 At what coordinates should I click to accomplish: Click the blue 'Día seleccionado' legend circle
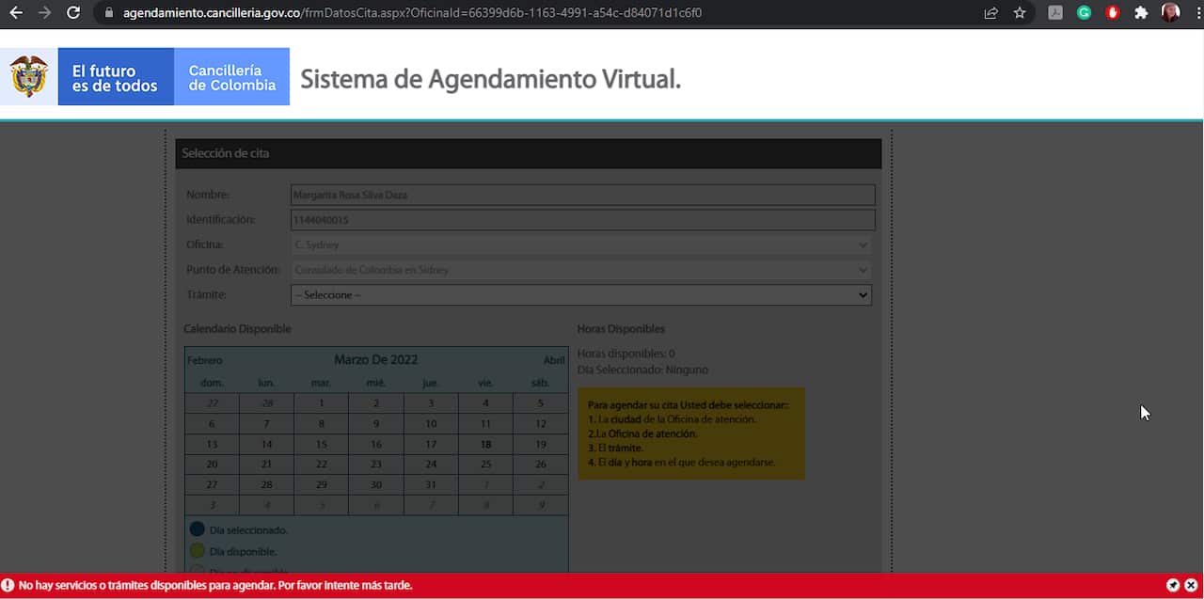coord(197,528)
